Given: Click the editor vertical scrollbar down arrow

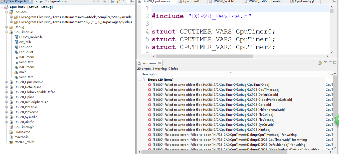Looking at the screenshot, I should point(332,52).
